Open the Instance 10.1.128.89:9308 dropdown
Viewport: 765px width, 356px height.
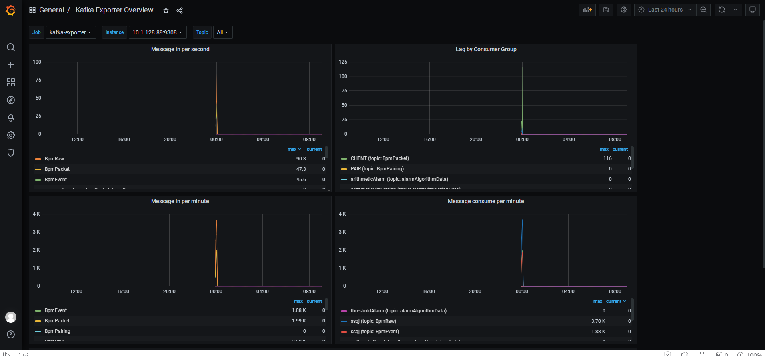(x=158, y=32)
